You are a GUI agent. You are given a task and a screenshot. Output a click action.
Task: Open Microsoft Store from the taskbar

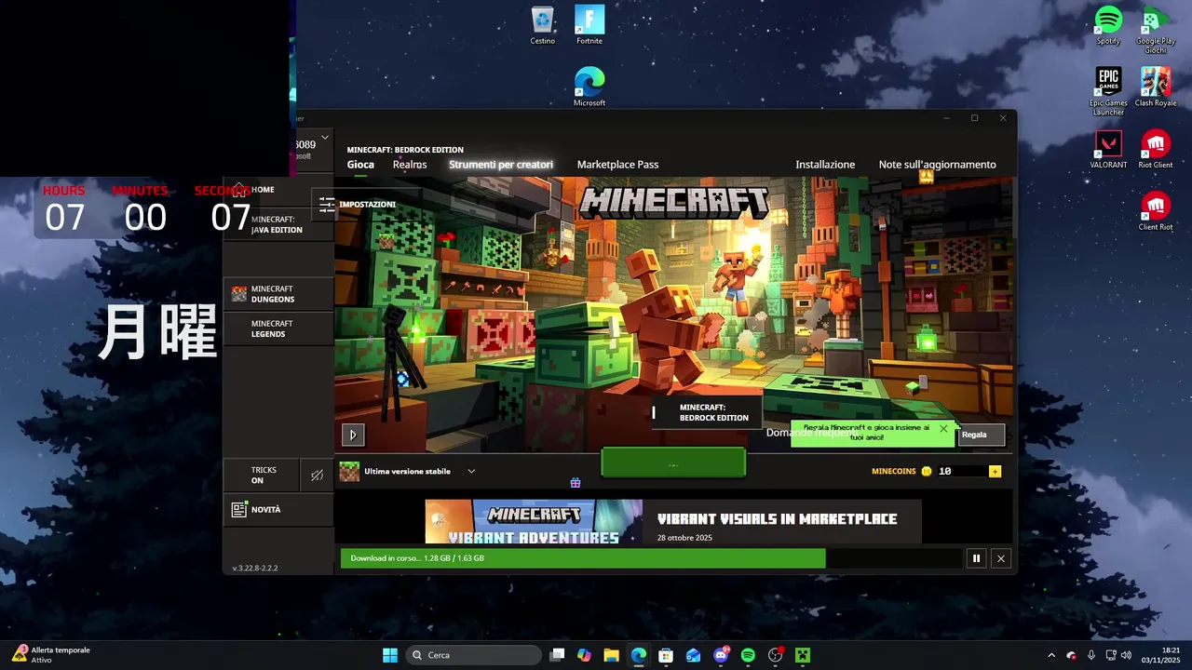point(666,655)
